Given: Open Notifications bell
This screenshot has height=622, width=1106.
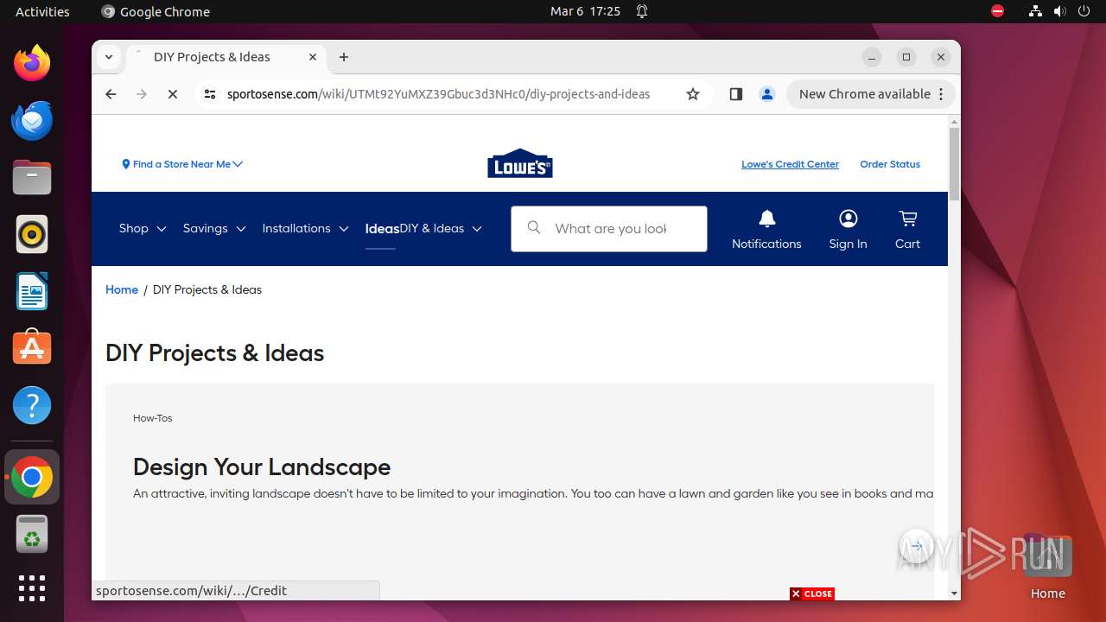Looking at the screenshot, I should pos(766,230).
